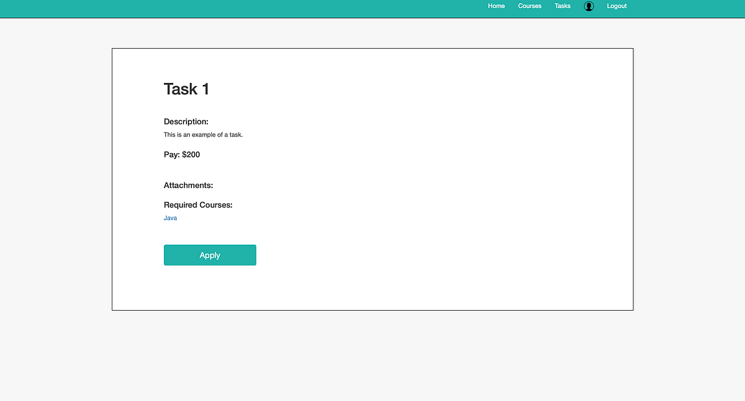Select the Task 1 heading
The image size is (745, 401).
tap(185, 88)
